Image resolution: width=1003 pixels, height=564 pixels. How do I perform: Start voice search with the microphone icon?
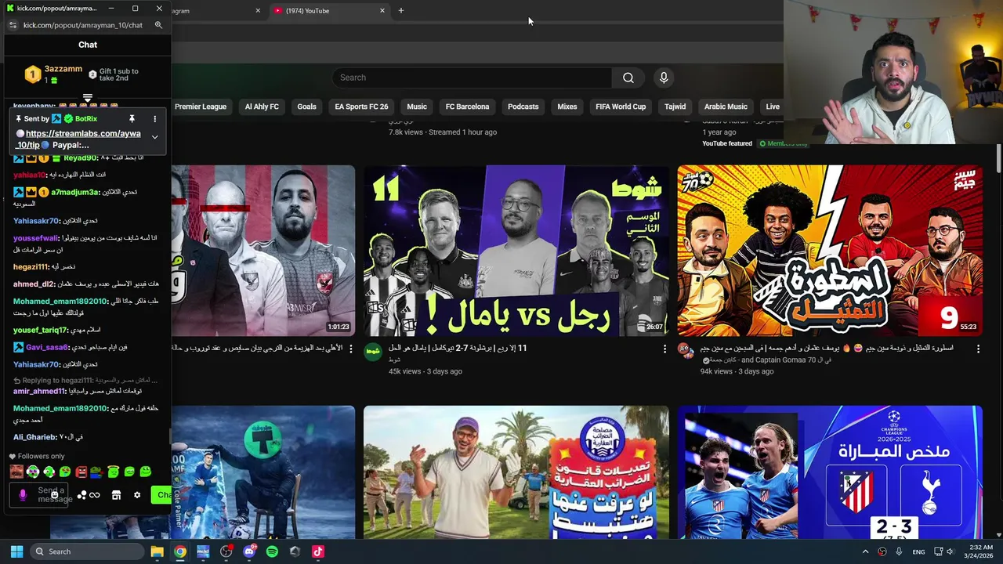664,78
